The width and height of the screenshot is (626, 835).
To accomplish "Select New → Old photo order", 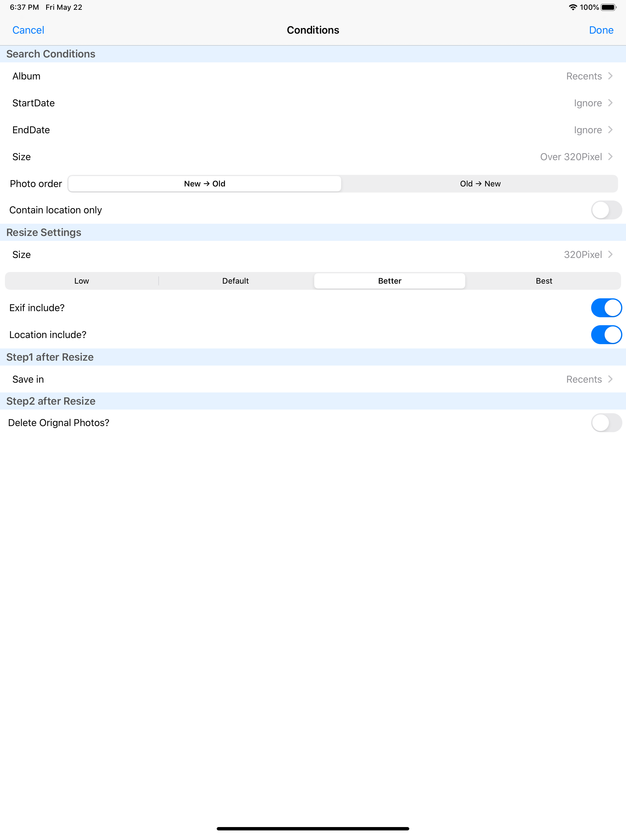I will tap(204, 184).
